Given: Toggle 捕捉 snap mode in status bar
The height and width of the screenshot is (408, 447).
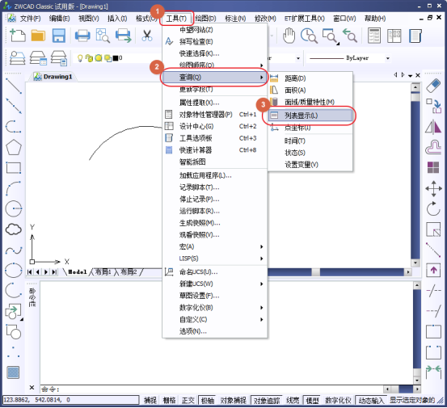Looking at the screenshot, I should click(150, 400).
